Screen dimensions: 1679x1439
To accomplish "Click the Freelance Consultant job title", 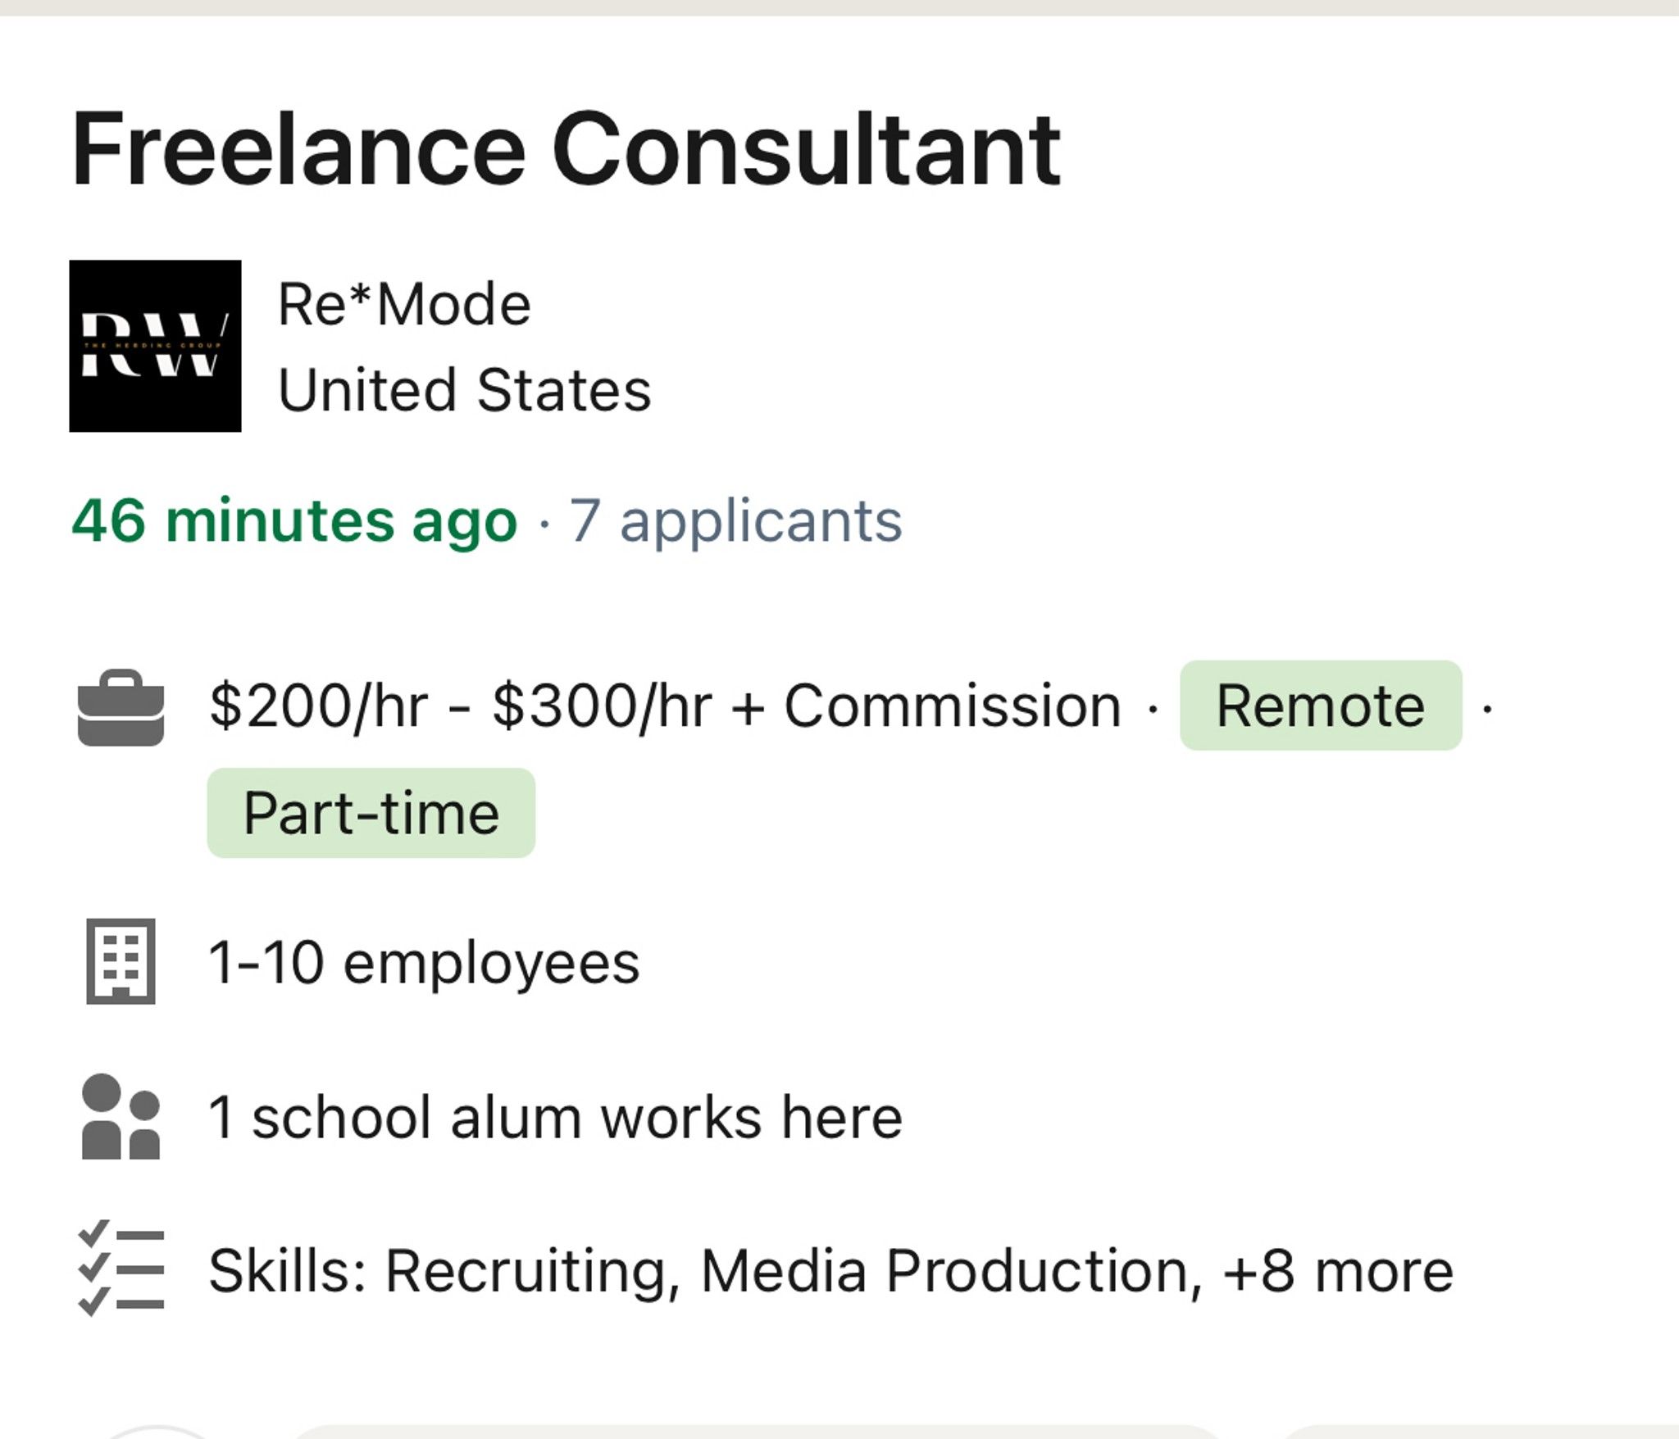I will tap(566, 151).
